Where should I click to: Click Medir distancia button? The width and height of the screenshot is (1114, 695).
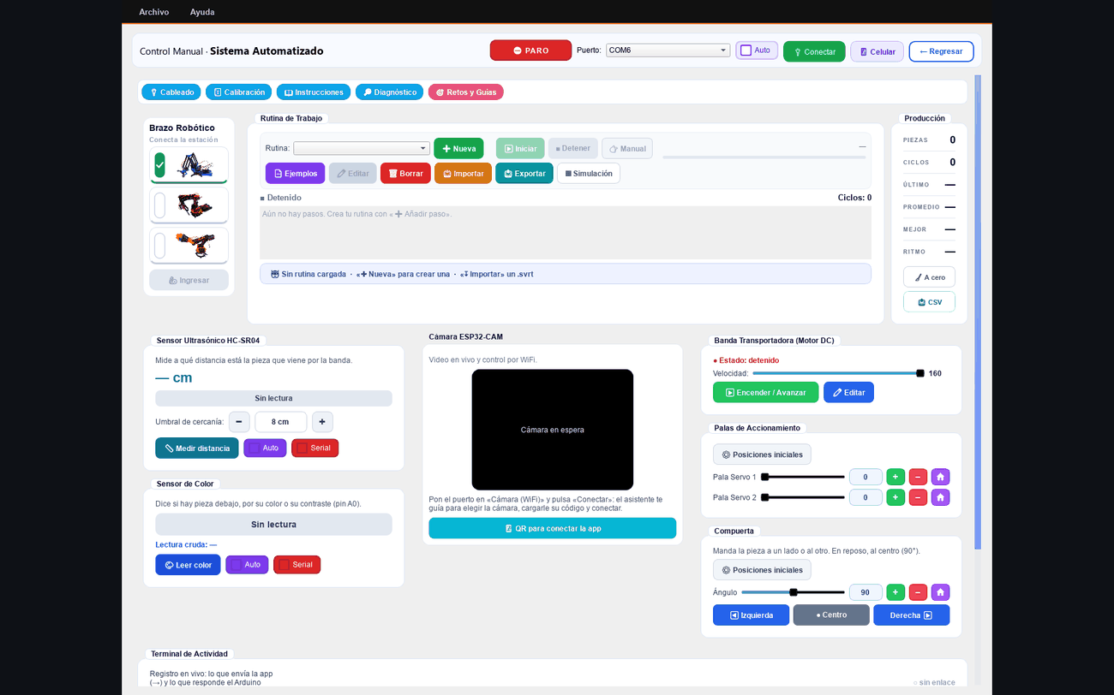[196, 448]
